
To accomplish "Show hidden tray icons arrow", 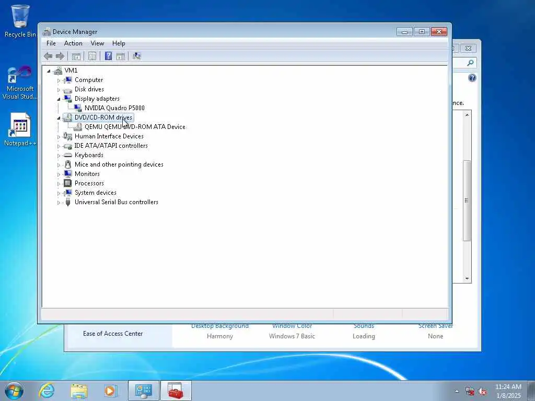I will [x=457, y=392].
